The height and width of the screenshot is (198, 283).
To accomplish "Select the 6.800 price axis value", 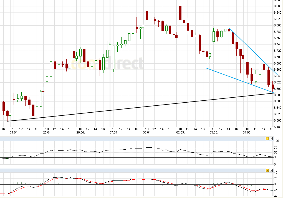I will point(277,25).
